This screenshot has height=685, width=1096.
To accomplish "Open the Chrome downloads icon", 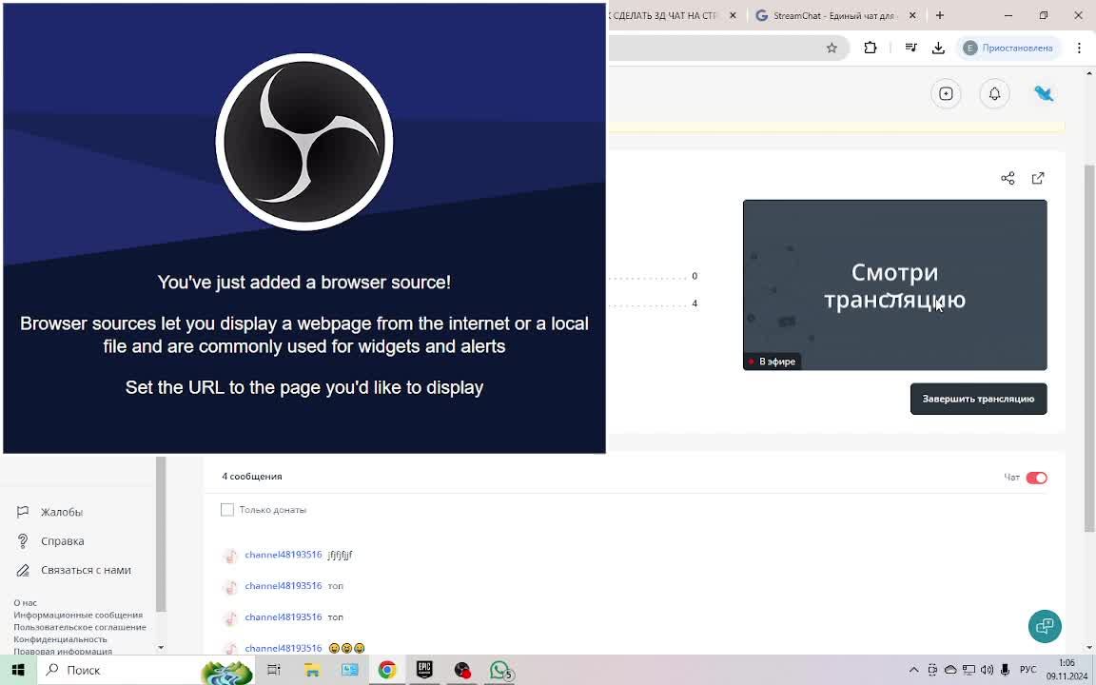I will (x=939, y=49).
